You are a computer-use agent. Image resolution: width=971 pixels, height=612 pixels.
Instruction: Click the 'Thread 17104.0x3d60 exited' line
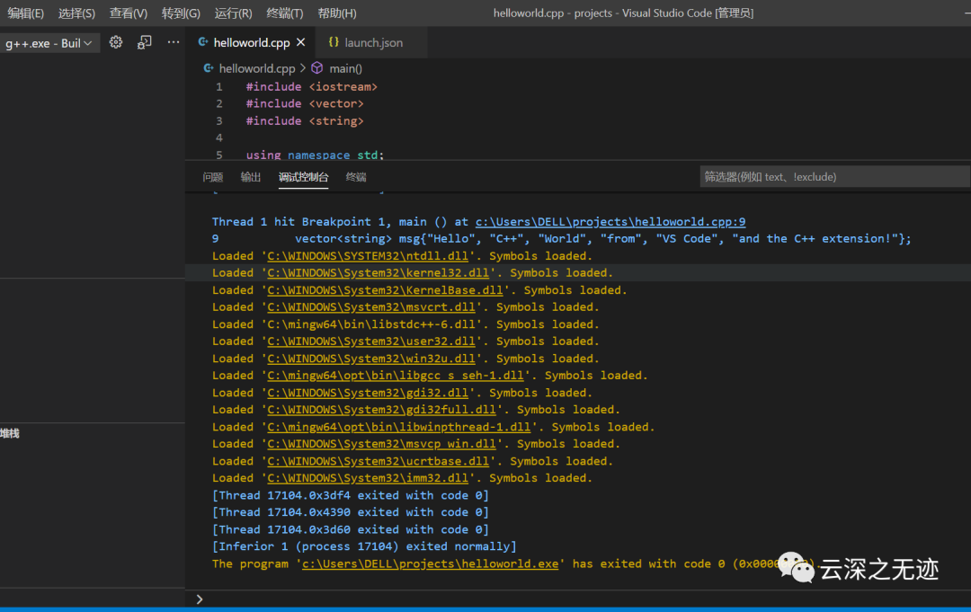pos(351,529)
